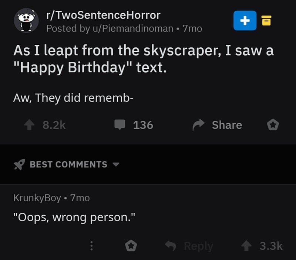Image resolution: width=296 pixels, height=260 pixels.
Task: Click the 136 comments count
Action: point(143,125)
